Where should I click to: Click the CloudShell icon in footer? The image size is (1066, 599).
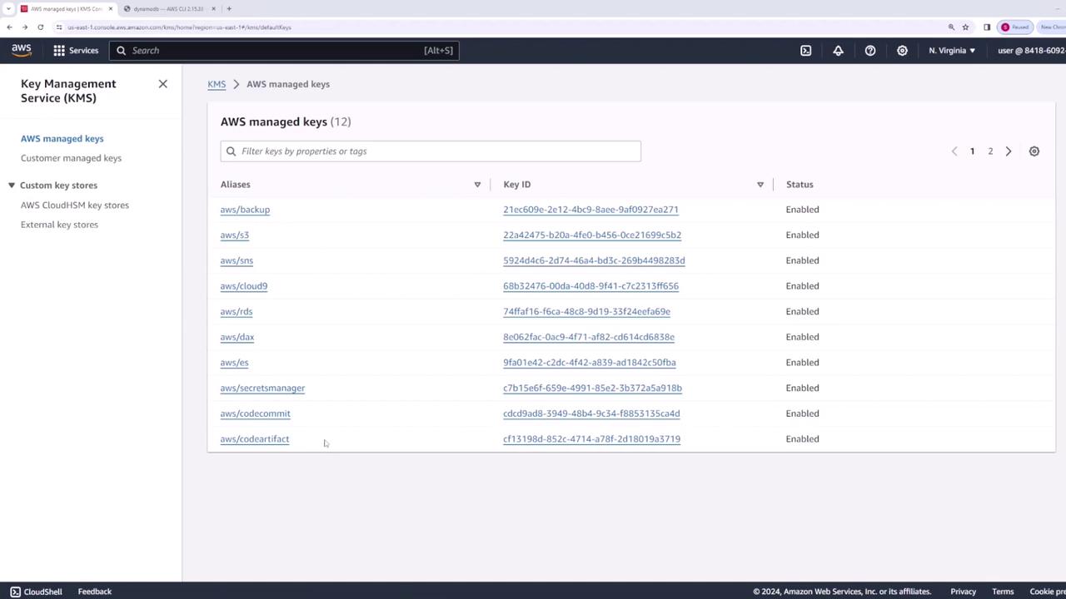click(15, 592)
